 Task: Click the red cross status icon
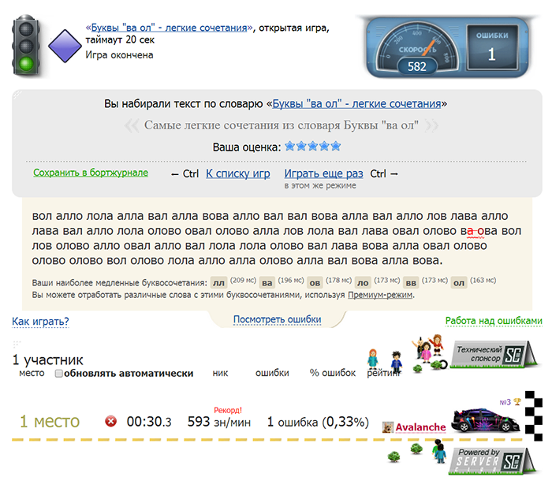(x=111, y=421)
